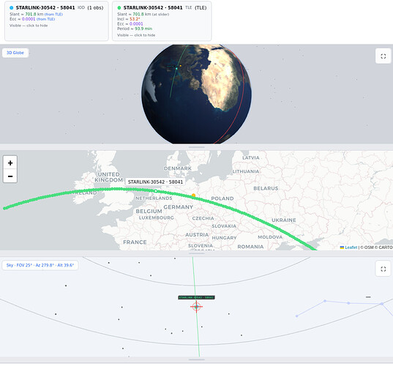This screenshot has width=393, height=366.
Task: Click the 3D Globe label button
Action: pyautogui.click(x=15, y=53)
